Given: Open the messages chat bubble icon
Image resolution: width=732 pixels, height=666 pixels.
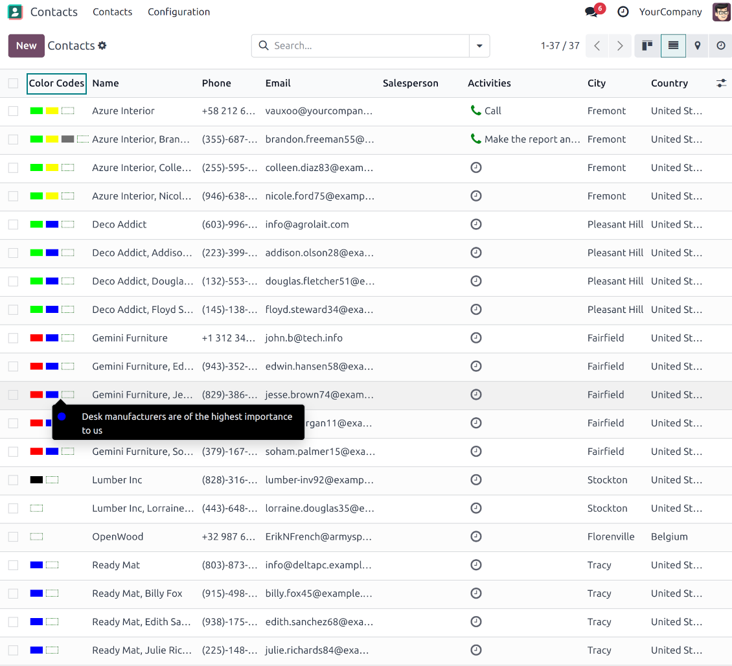Looking at the screenshot, I should 591,12.
